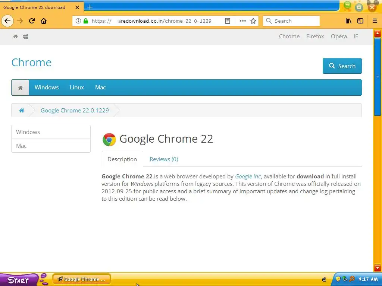
Task: Click the browser forward arrow
Action: [x=20, y=21]
